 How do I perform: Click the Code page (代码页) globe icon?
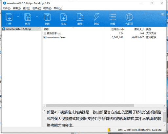pos(129,17)
